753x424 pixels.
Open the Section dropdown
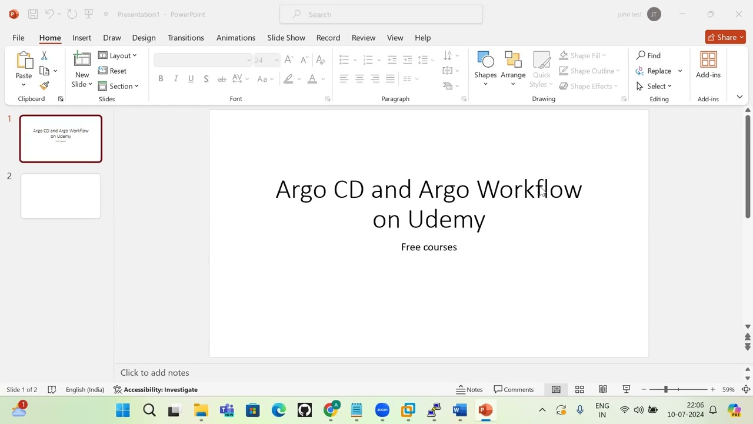click(118, 86)
